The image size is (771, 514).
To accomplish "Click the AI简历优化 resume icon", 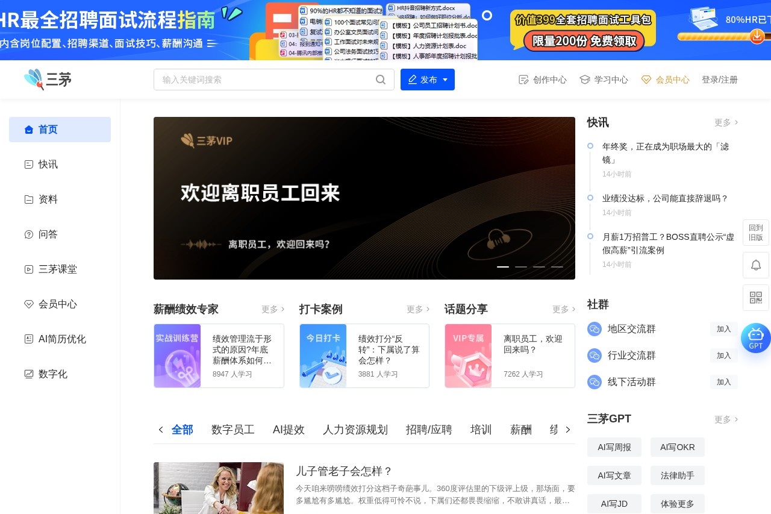I will (x=28, y=339).
